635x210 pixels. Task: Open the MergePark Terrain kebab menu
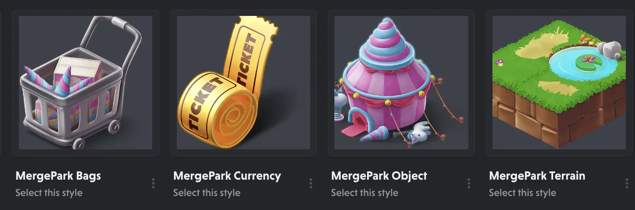pyautogui.click(x=627, y=184)
